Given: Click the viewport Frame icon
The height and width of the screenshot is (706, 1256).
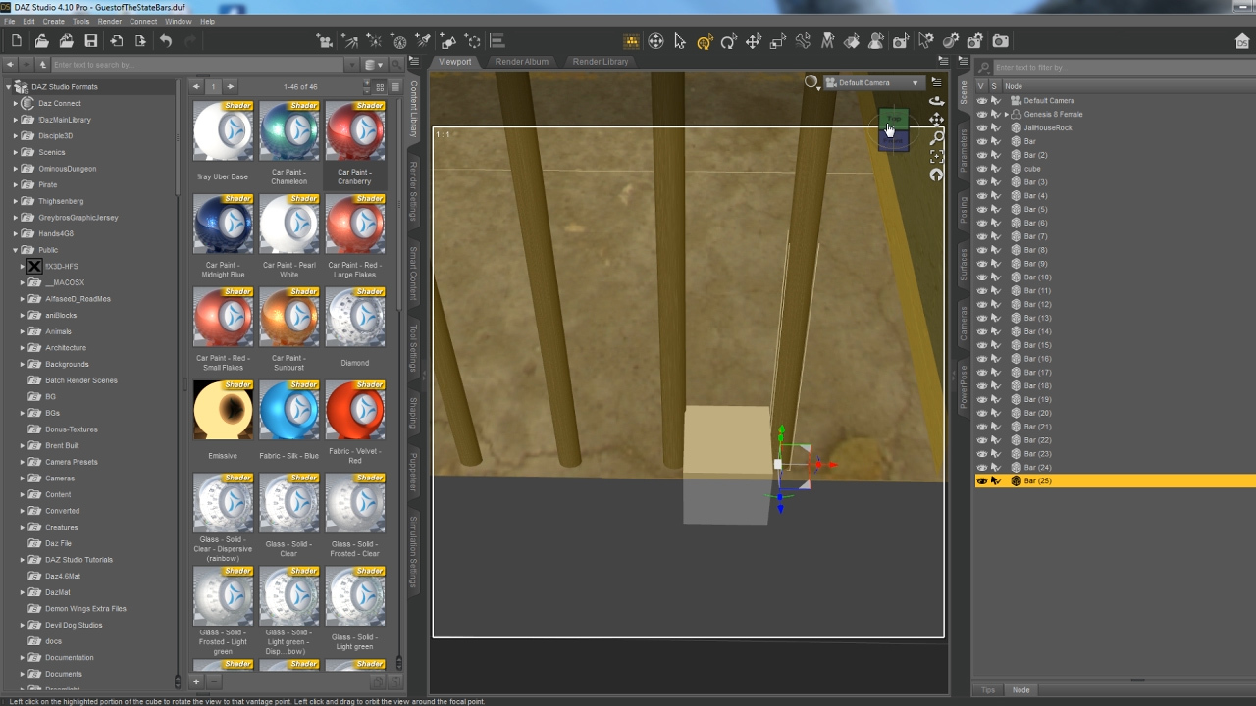Looking at the screenshot, I should [x=936, y=156].
